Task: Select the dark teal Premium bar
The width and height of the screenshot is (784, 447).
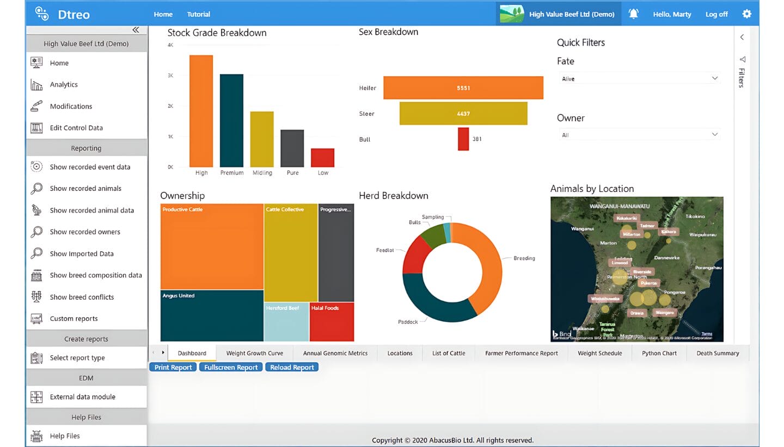Action: click(232, 121)
